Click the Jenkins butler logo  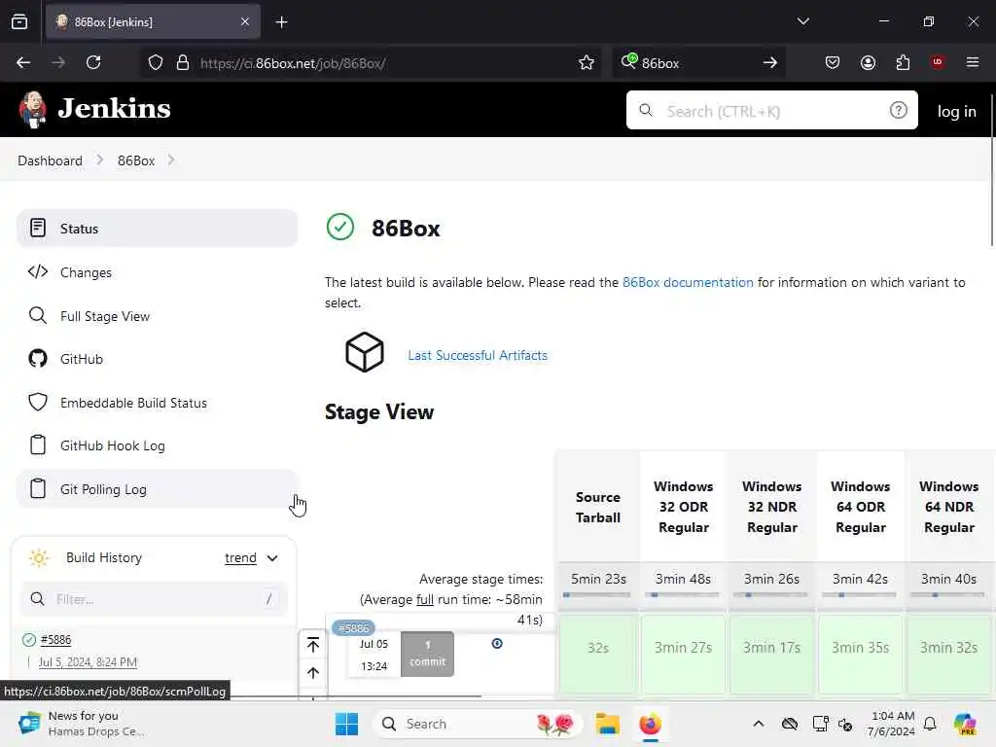click(32, 109)
